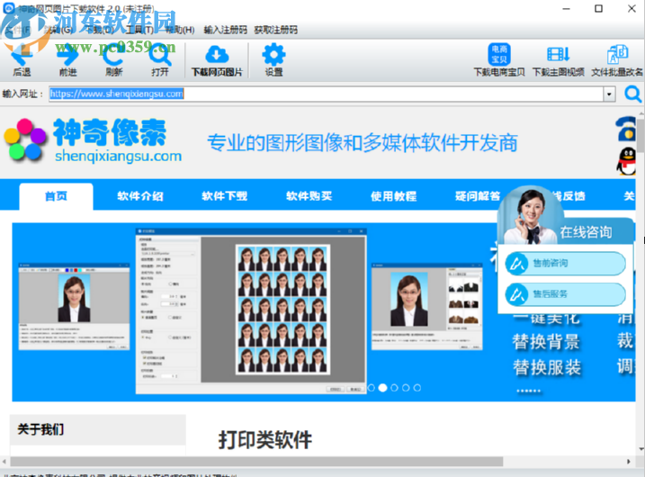Click the right clothing-replace screenshot
Image resolution: width=645 pixels, height=477 pixels.
click(427, 307)
